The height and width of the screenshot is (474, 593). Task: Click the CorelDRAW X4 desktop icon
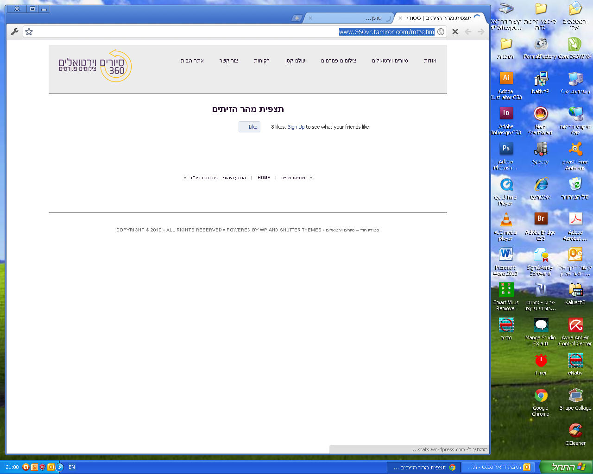point(575,48)
